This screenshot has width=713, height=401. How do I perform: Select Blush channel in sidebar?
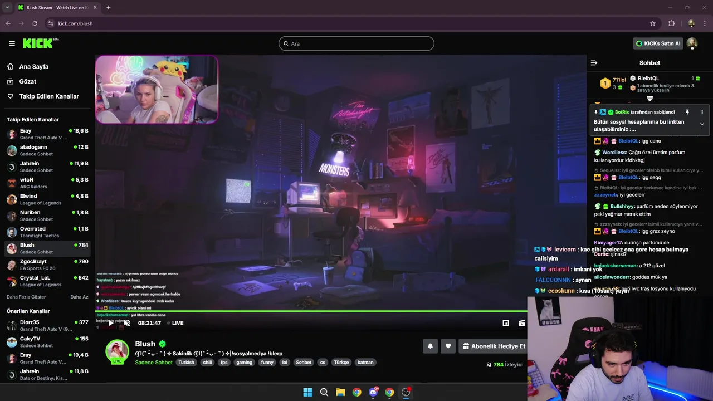pos(47,248)
